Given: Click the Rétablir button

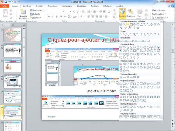Looking at the screenshot, I should pos(35,14).
